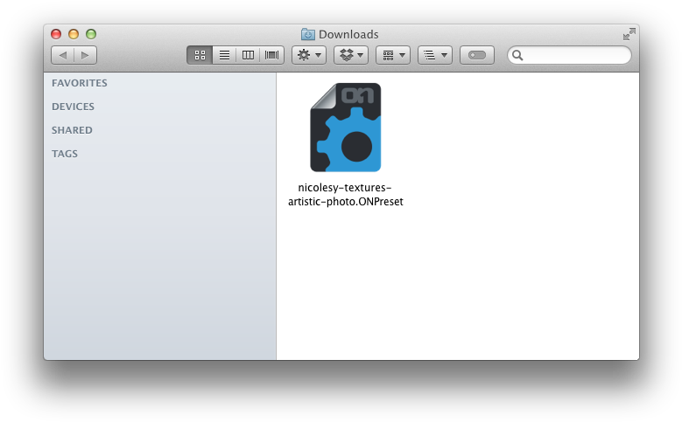
Task: Open the Dropbox toolbar menu
Action: pyautogui.click(x=350, y=55)
